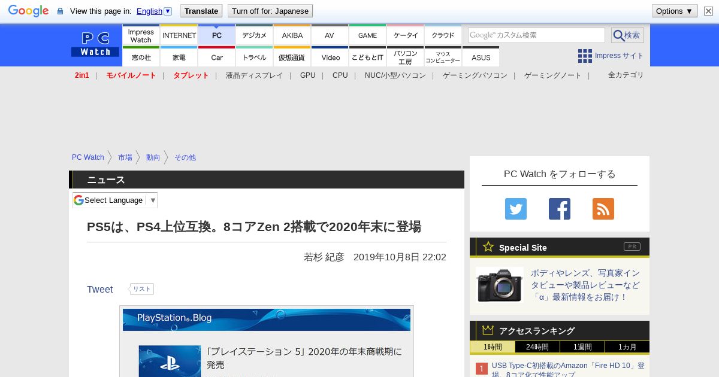Image resolution: width=719 pixels, height=377 pixels.
Task: Open the こどもとIT tab
Action: [367, 57]
